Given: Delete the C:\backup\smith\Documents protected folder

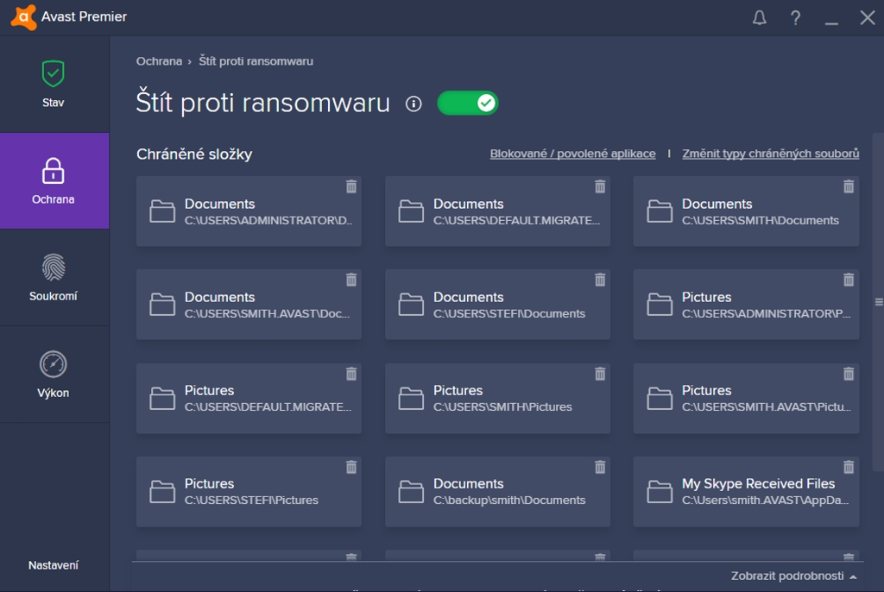Looking at the screenshot, I should point(600,467).
